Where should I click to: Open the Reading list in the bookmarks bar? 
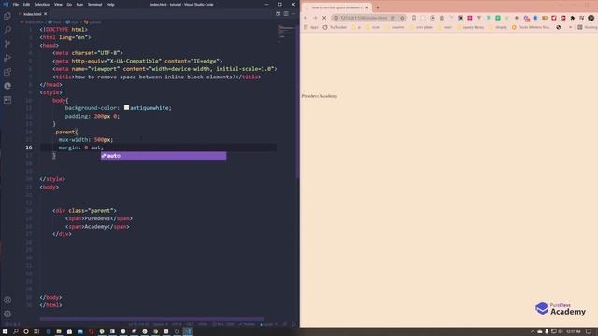pos(588,27)
